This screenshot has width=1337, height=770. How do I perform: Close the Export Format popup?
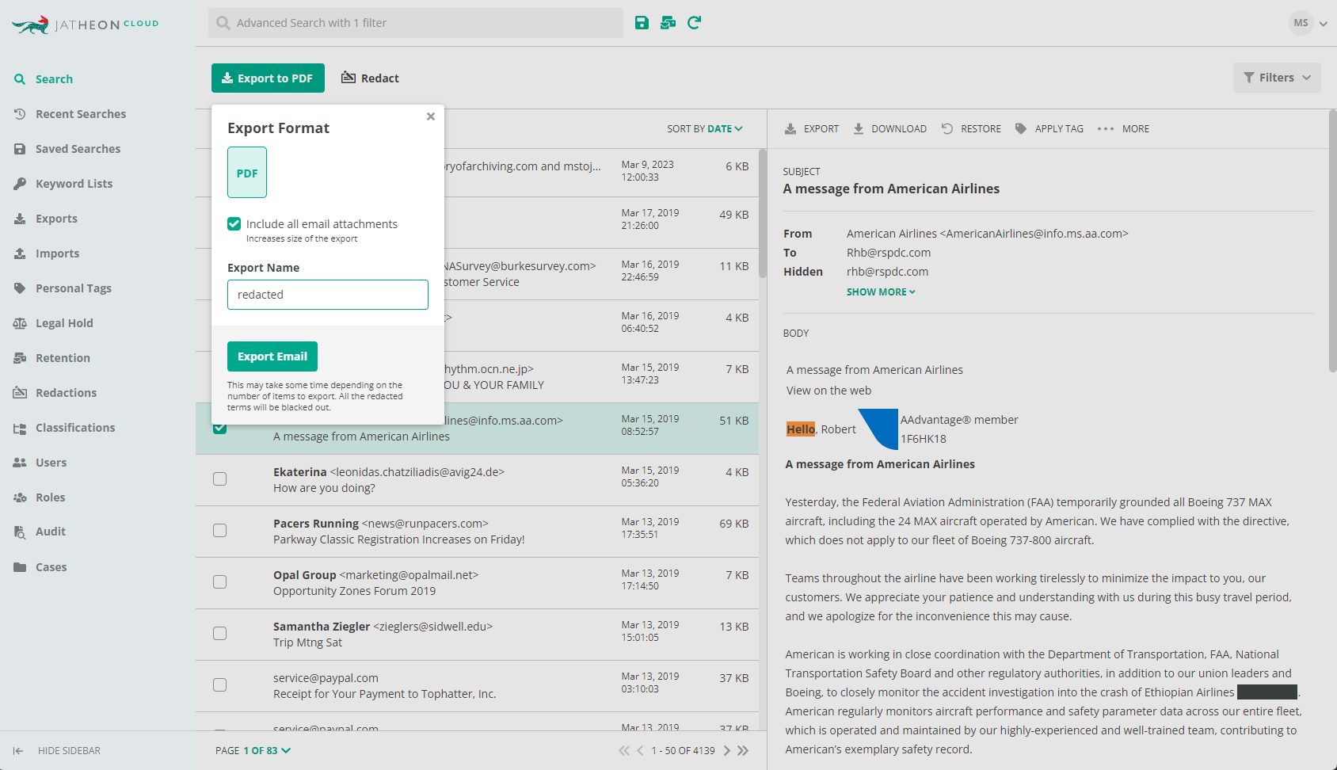[x=431, y=116]
